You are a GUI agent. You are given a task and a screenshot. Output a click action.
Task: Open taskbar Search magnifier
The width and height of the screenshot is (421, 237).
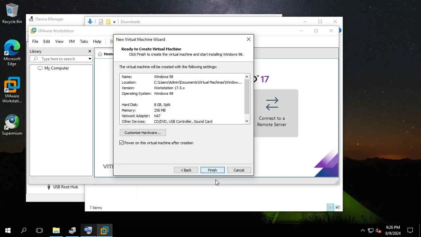(24, 230)
